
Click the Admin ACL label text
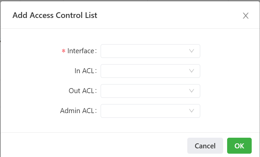[x=77, y=111]
